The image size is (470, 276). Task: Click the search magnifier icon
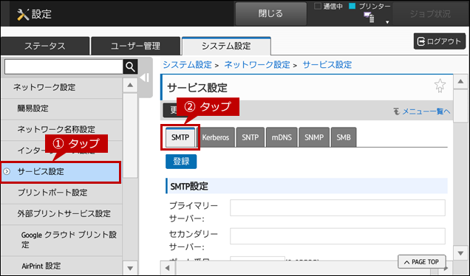(x=130, y=66)
